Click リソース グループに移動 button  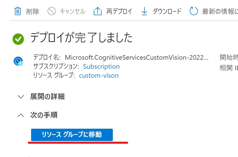tap(72, 135)
